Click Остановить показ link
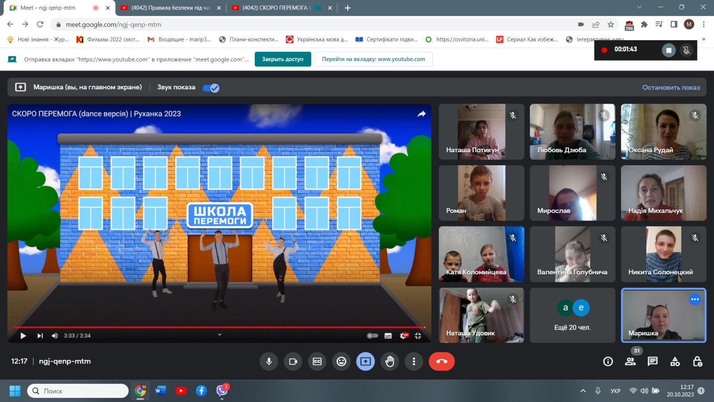The image size is (714, 402). point(671,88)
